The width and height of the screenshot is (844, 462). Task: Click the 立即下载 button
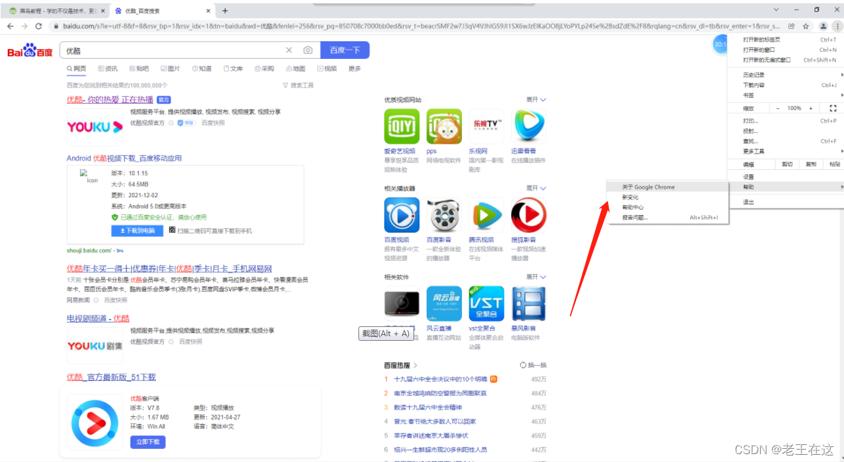tap(147, 442)
